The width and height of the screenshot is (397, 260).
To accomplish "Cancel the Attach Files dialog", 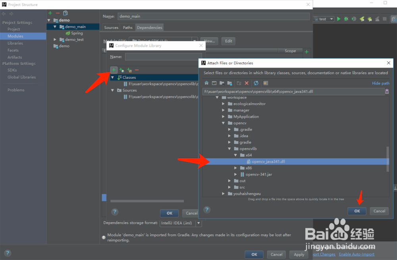I will (x=379, y=211).
